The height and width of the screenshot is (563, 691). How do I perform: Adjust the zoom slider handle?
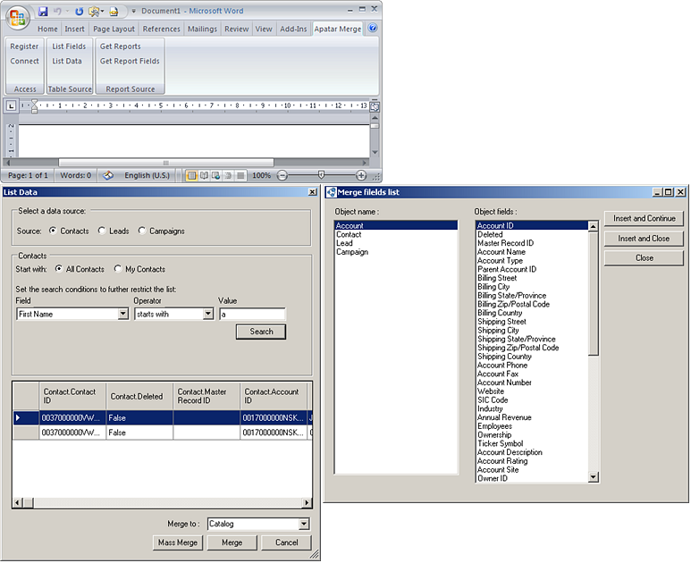[321, 175]
